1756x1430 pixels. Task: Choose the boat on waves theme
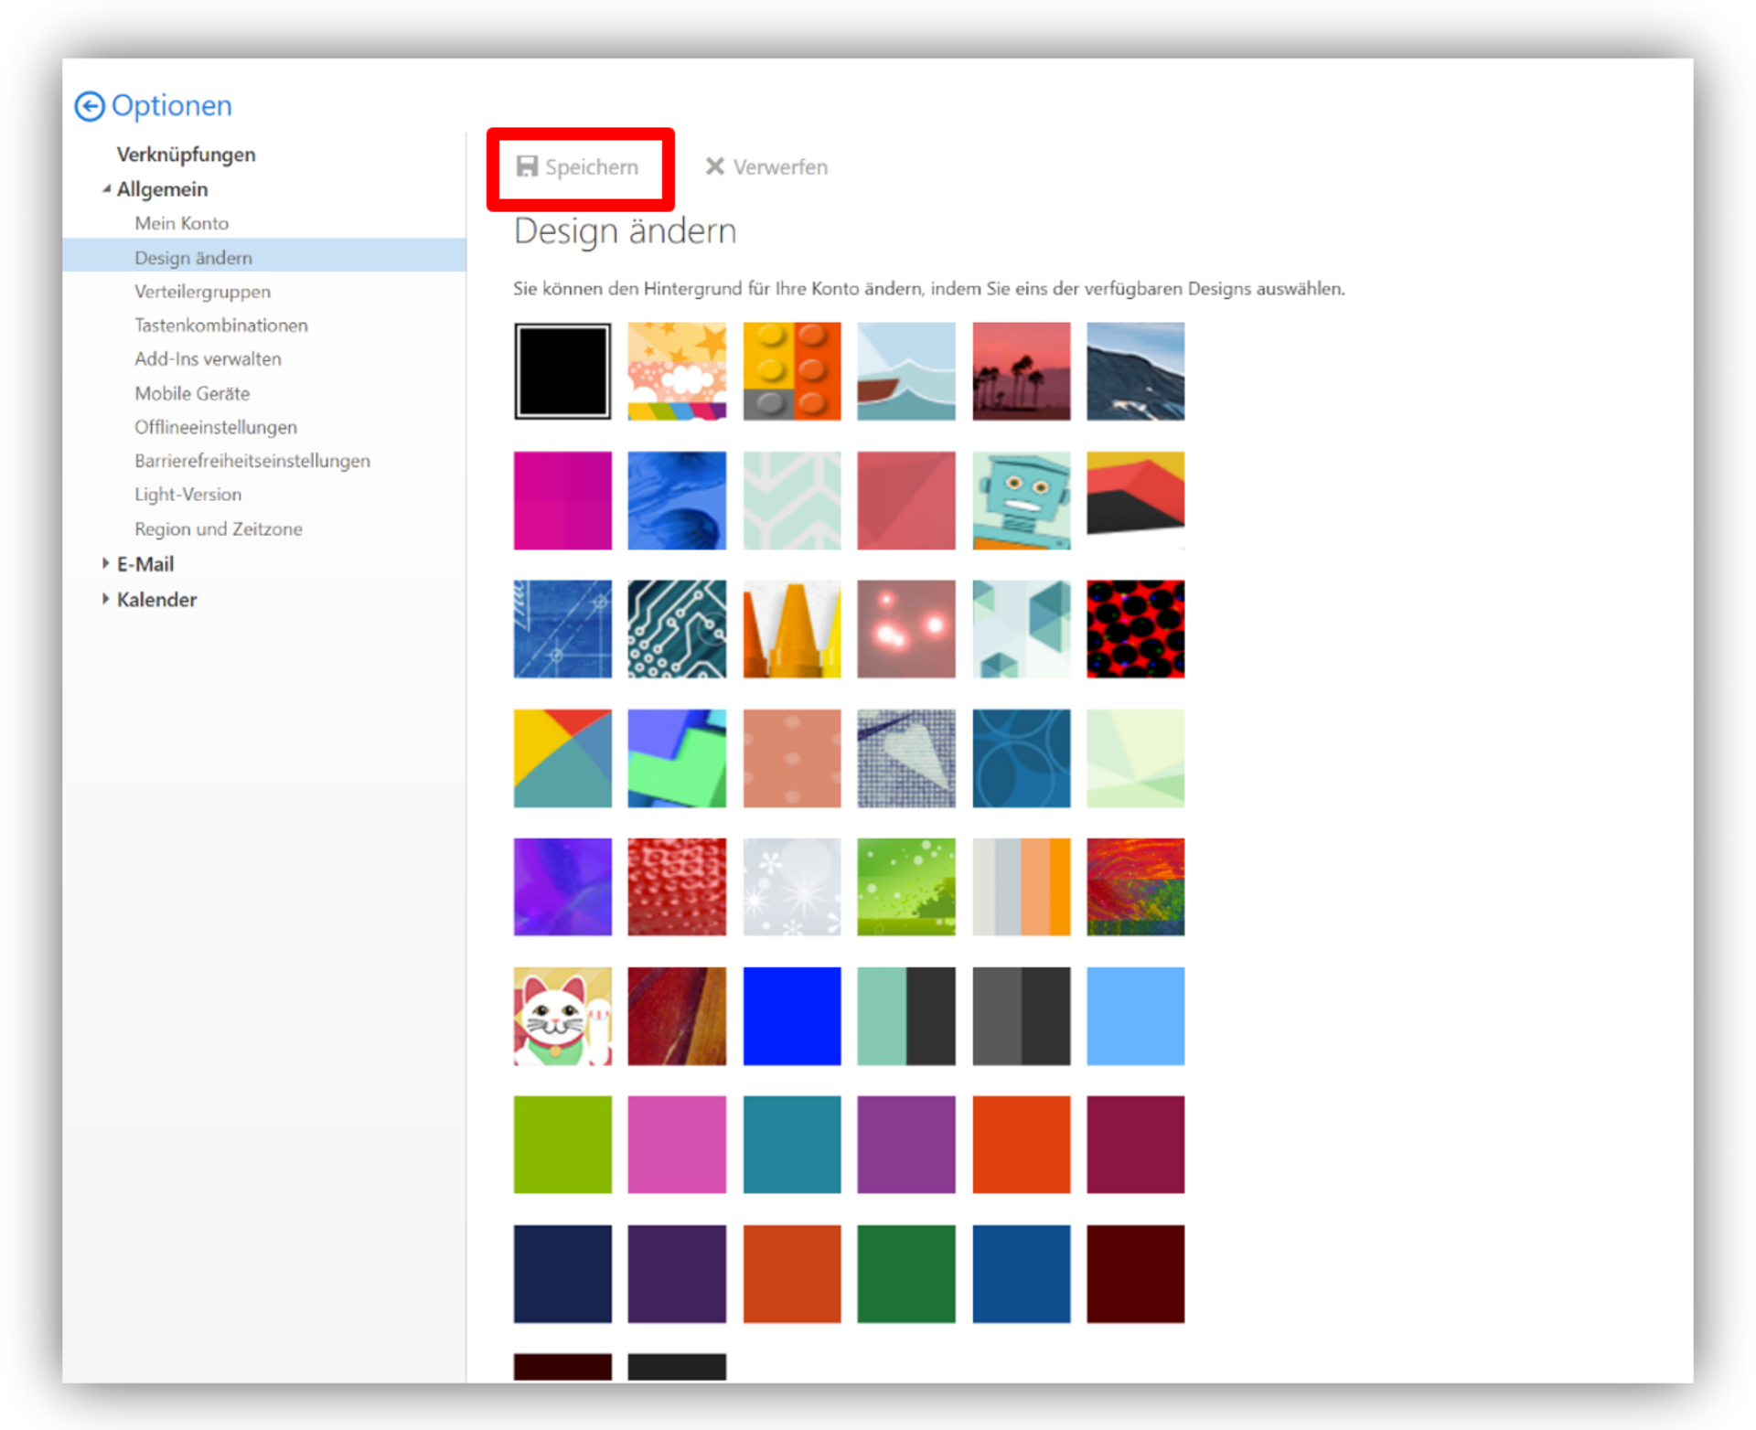[906, 371]
